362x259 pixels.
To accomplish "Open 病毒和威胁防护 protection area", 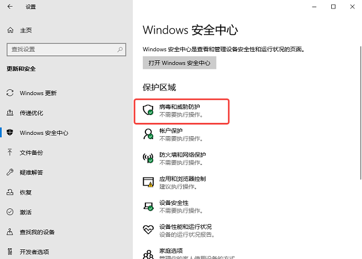I will click(x=182, y=111).
